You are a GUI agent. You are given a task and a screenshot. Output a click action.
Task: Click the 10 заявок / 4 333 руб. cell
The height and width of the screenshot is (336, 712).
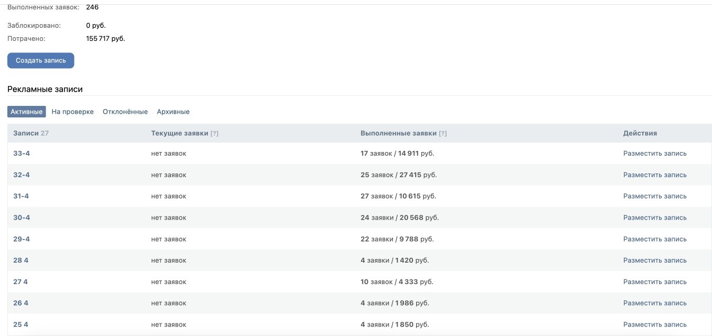397,282
